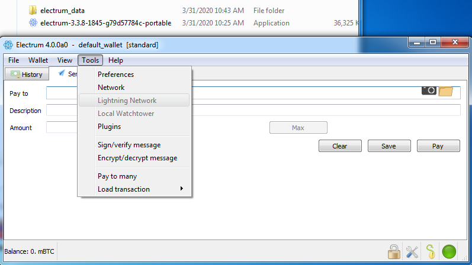Click the Send tab paper plane icon
Viewport: 472px width, 265px height.
62,73
